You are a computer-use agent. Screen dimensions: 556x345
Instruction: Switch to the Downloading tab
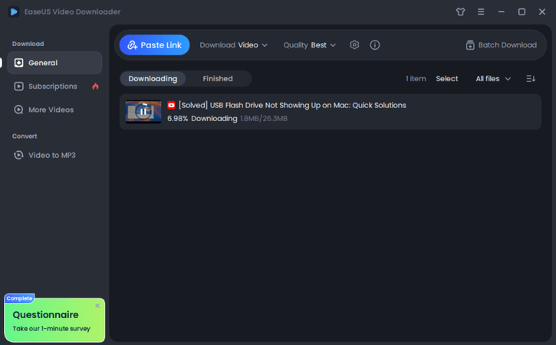click(153, 79)
